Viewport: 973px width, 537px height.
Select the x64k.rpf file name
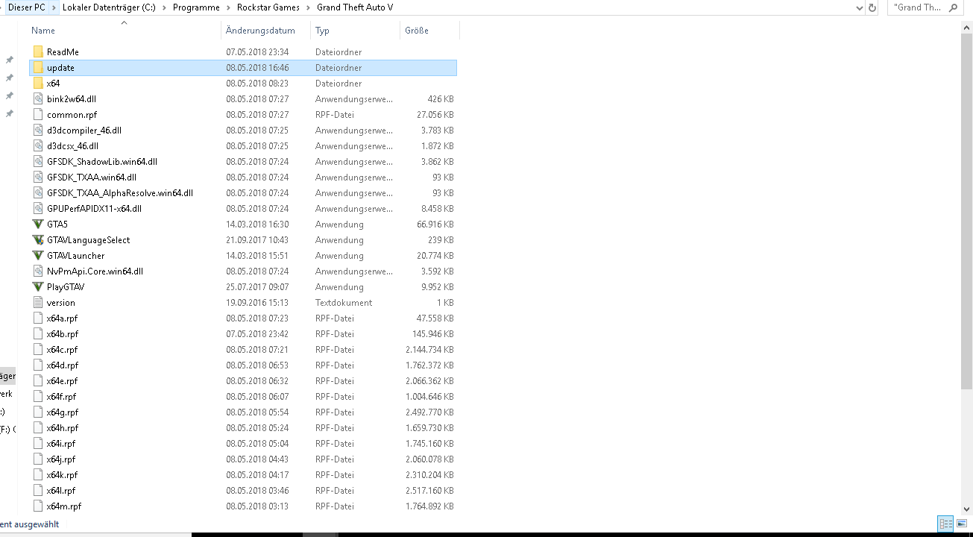(62, 475)
